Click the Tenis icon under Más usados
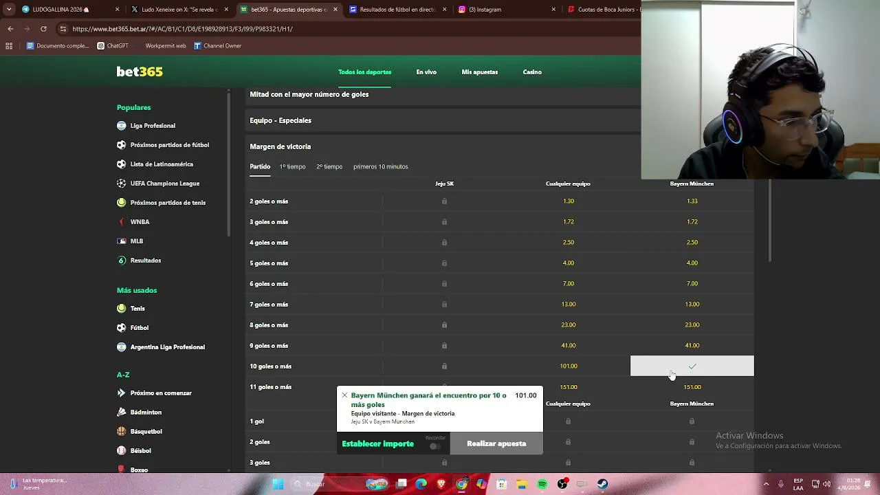This screenshot has width=880, height=495. coord(122,309)
